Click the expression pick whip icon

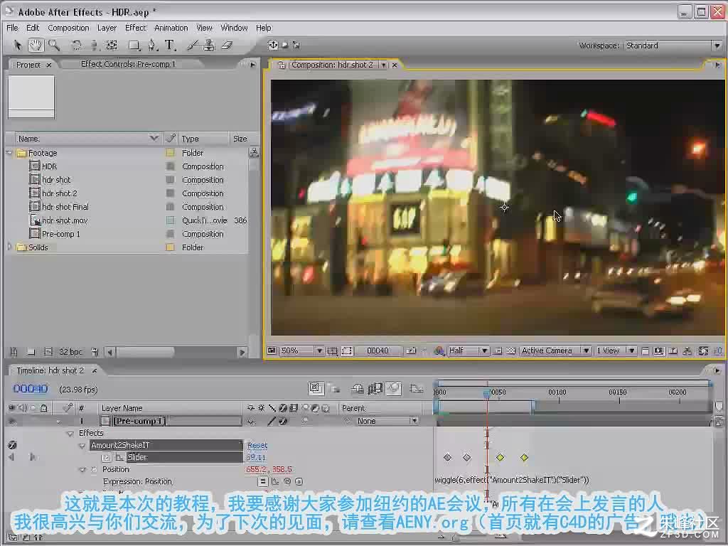pos(287,481)
